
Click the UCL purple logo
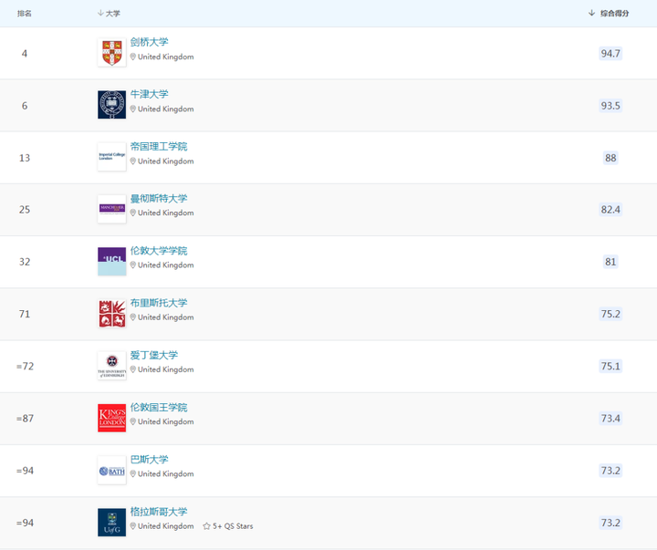click(112, 262)
